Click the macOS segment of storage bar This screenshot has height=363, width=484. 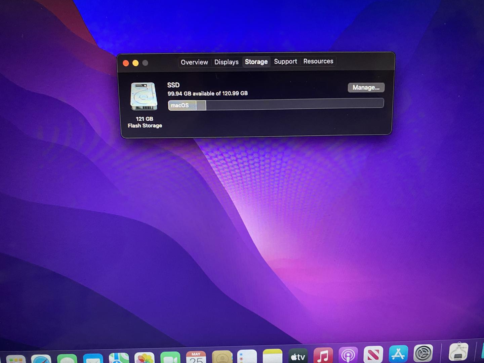[182, 105]
